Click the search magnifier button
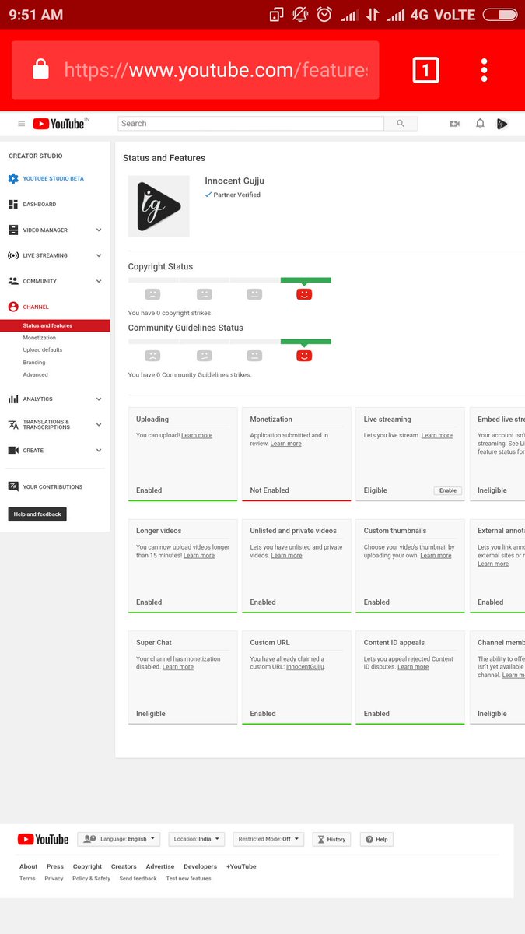The image size is (525, 934). [x=401, y=124]
